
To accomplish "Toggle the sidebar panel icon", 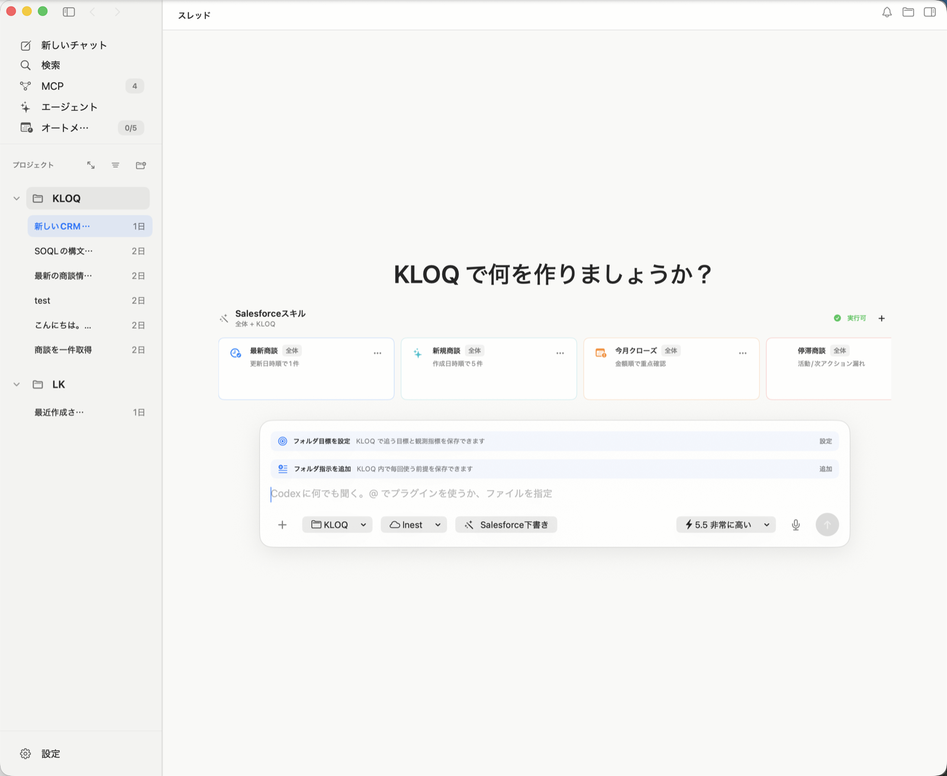I will coord(69,12).
